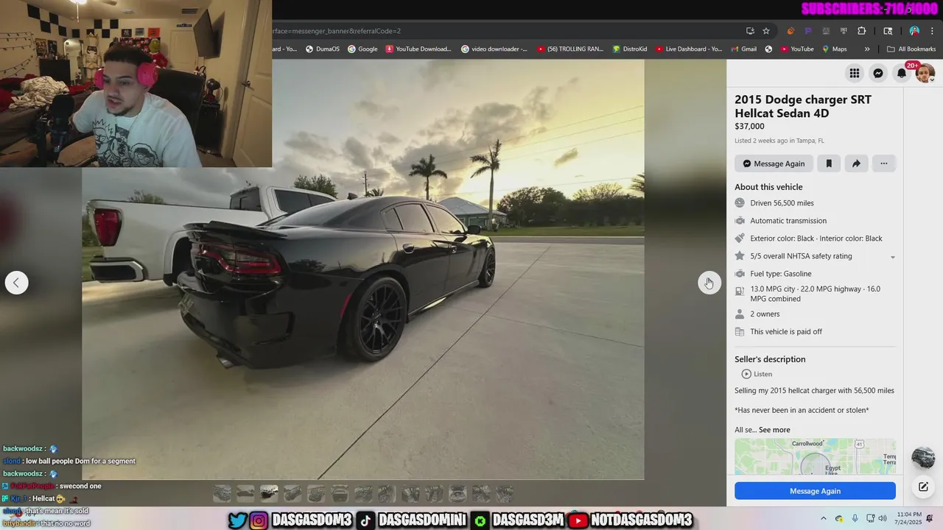
Task: Click the orange extension icon in toolbar
Action: tap(790, 31)
